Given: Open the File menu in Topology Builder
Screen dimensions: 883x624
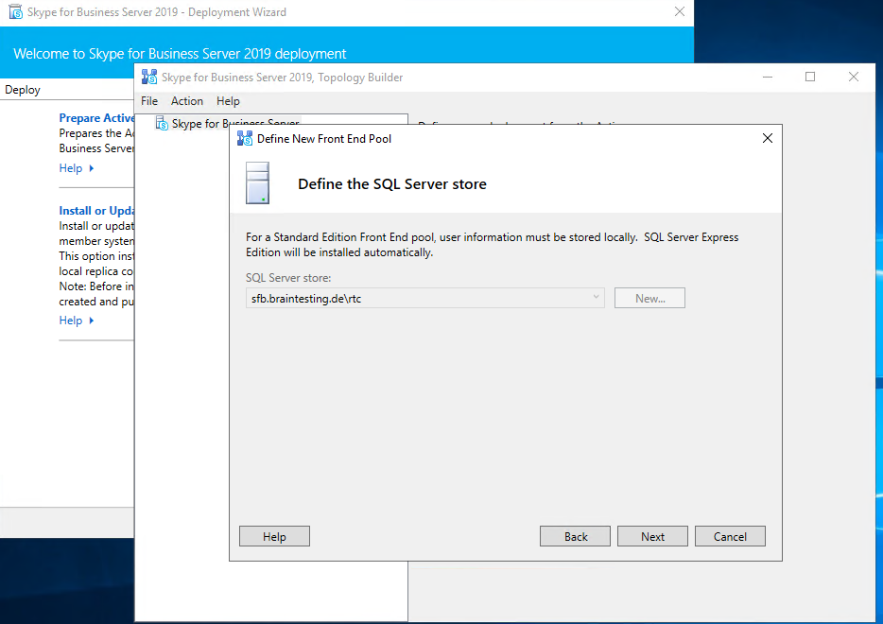Looking at the screenshot, I should (149, 101).
